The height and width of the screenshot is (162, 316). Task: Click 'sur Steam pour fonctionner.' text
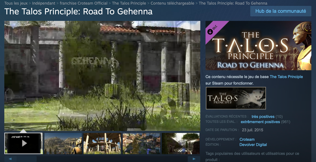click(230, 83)
